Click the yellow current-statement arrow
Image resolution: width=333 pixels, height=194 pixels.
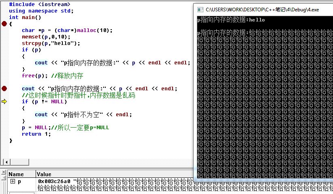point(4,102)
